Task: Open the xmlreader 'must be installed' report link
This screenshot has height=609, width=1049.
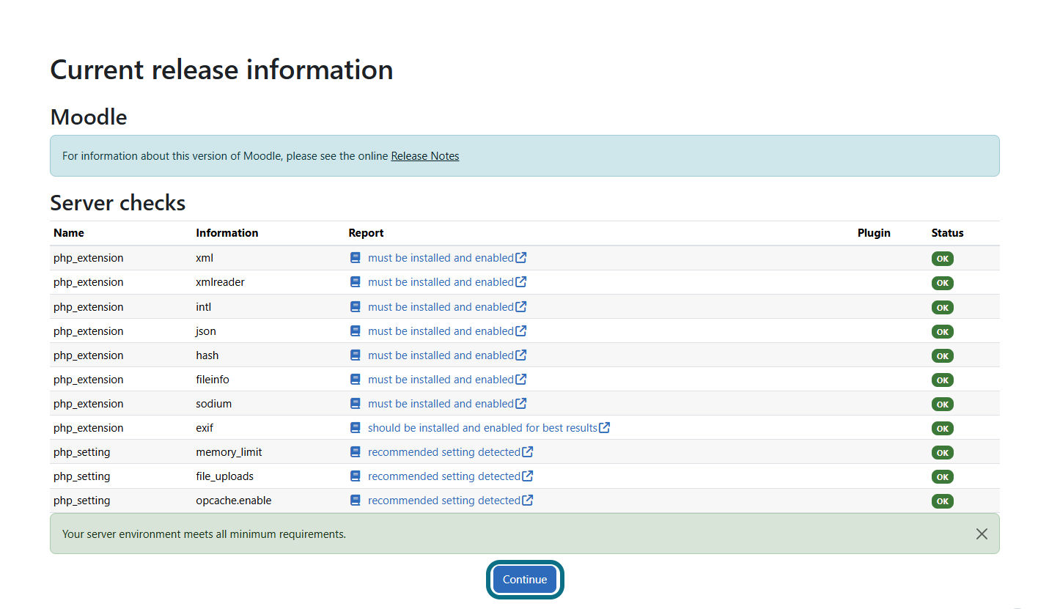Action: point(441,282)
